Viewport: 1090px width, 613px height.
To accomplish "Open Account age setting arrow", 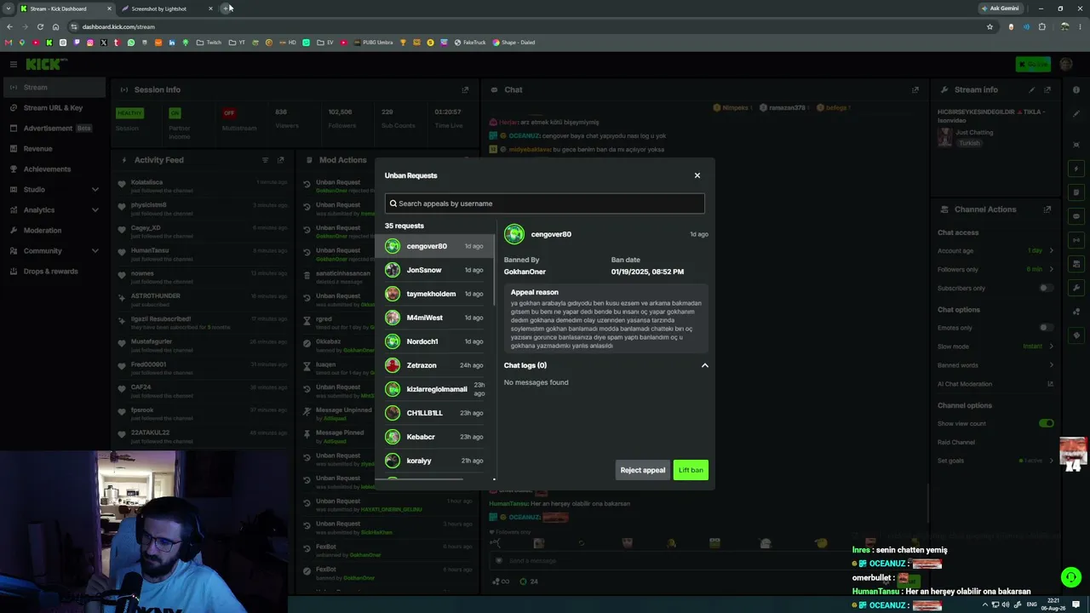I will (1051, 251).
